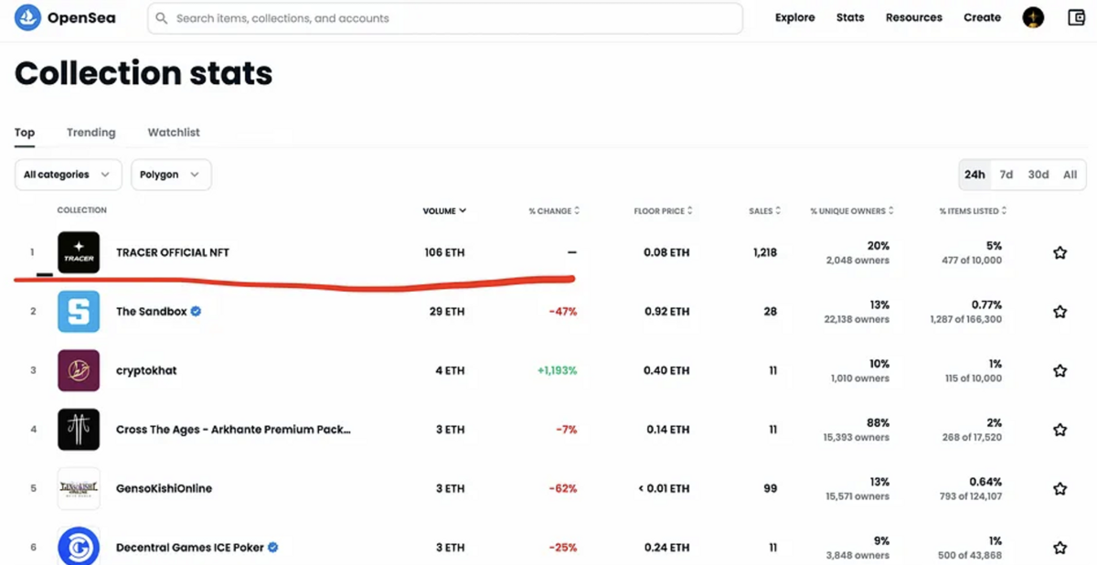Open Decentral Games ICE Poker name
This screenshot has height=565, width=1097.
click(190, 548)
